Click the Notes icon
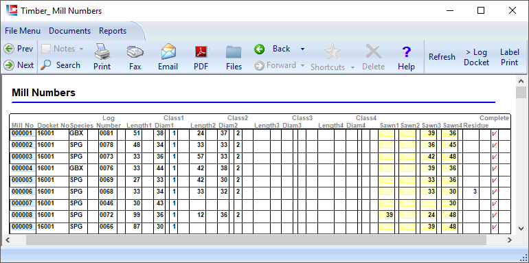529x263 pixels. pyautogui.click(x=46, y=49)
